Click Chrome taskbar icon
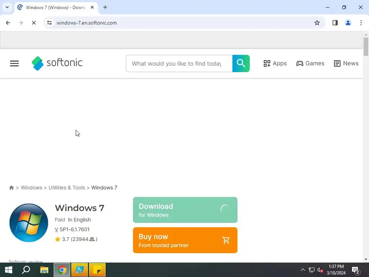Image resolution: width=369 pixels, height=277 pixels. (62, 270)
